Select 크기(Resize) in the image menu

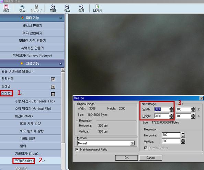[x=24, y=161]
